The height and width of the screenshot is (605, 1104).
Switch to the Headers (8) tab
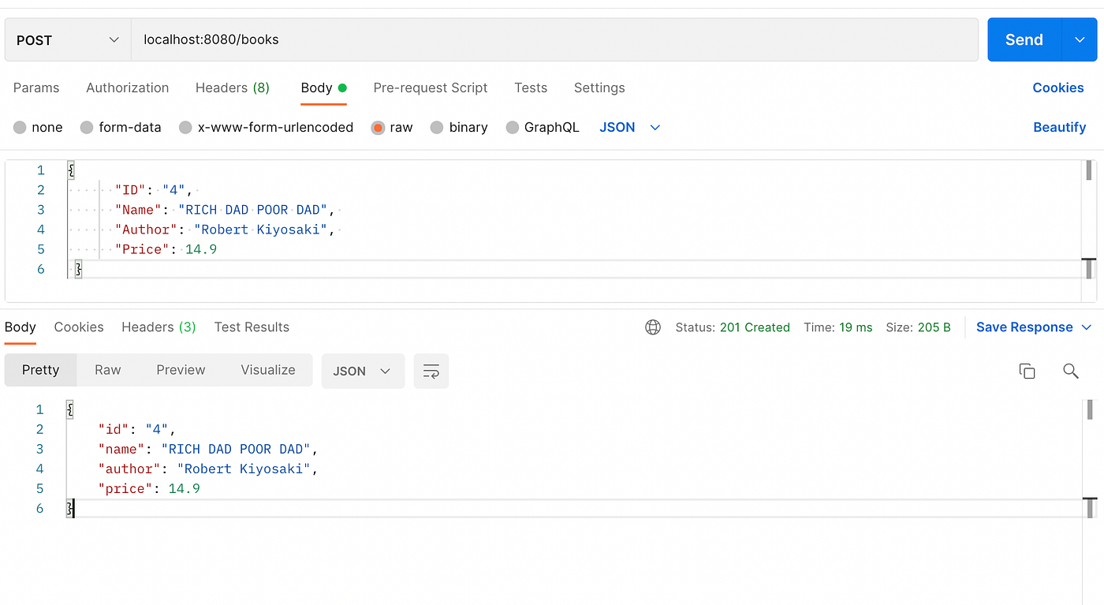[x=233, y=88]
